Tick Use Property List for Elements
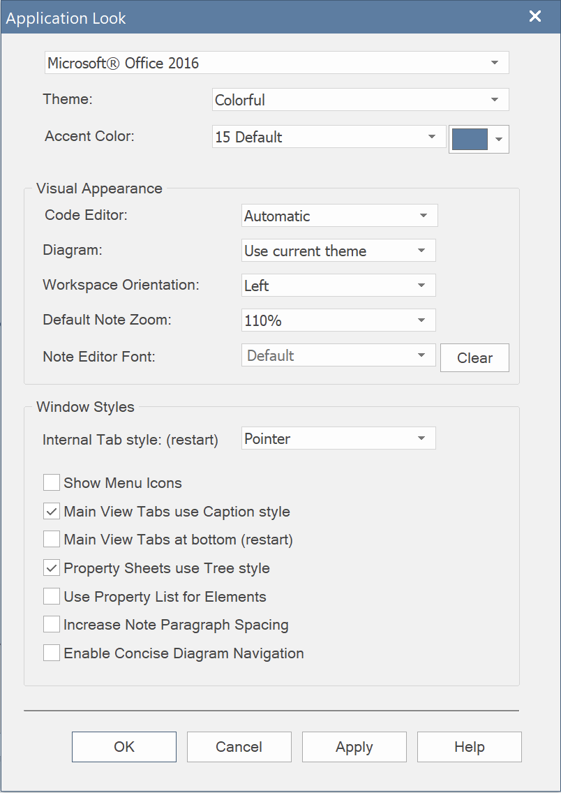This screenshot has width=561, height=793. pyautogui.click(x=52, y=597)
